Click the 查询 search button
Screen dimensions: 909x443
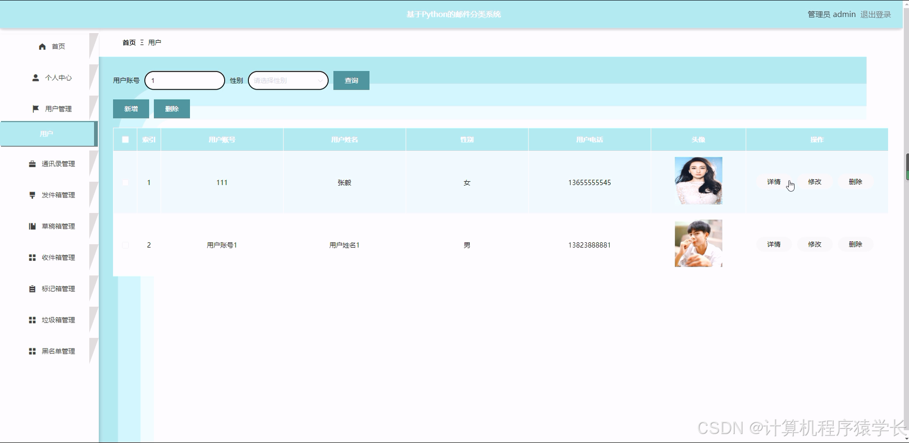pyautogui.click(x=351, y=81)
